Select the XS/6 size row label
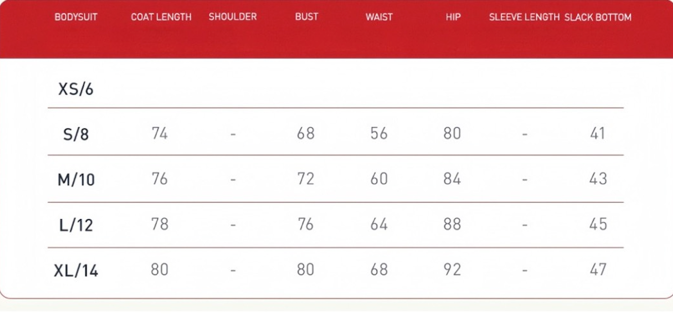 76,89
